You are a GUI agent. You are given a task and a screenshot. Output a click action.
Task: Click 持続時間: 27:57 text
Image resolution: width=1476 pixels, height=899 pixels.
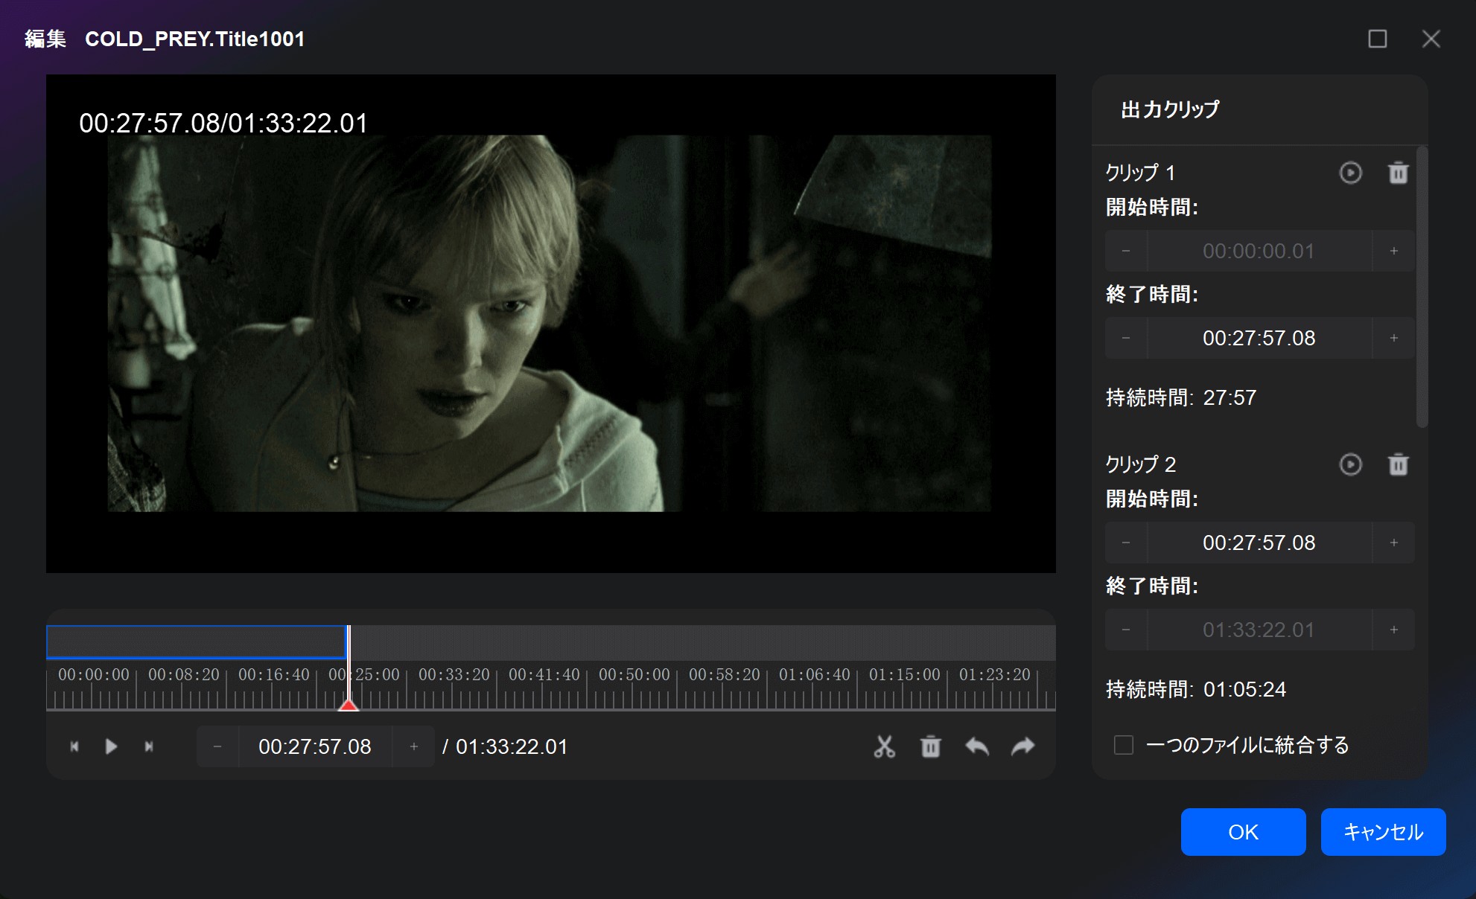(1181, 397)
